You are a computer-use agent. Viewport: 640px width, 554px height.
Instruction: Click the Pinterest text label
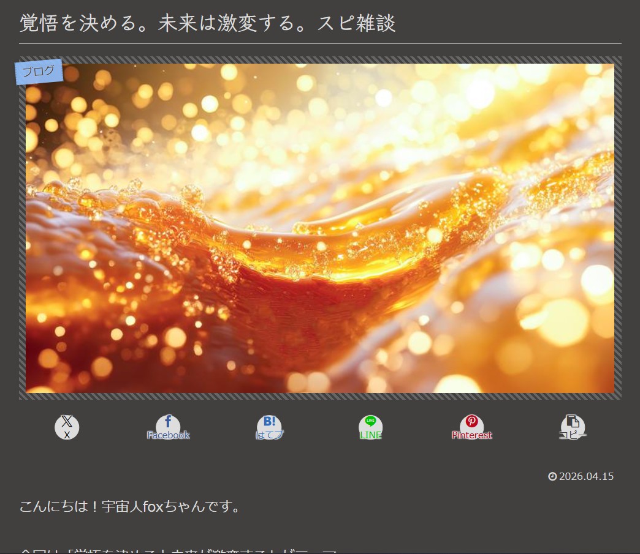471,435
